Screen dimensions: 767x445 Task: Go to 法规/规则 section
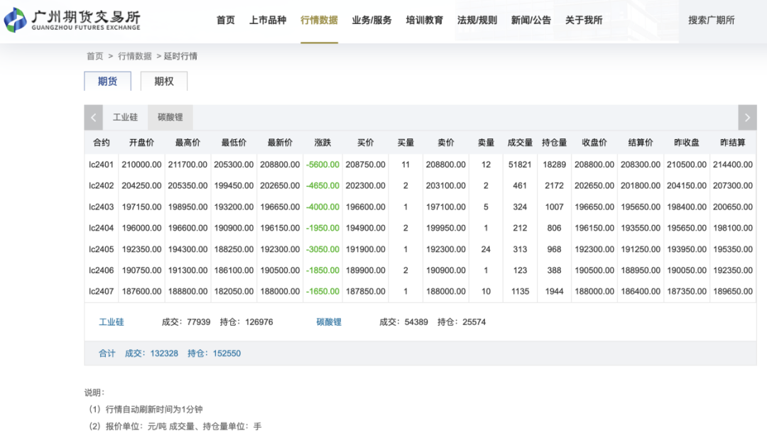[x=477, y=21]
